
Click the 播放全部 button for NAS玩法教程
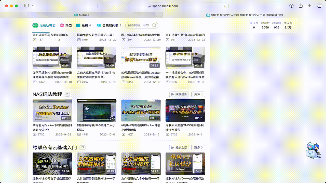coord(179,94)
